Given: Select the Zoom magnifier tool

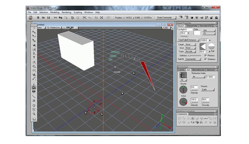Looking at the screenshot, I should (34, 114).
